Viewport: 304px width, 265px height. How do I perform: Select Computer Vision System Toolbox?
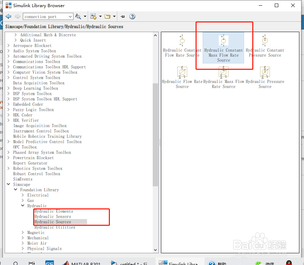coord(45,72)
